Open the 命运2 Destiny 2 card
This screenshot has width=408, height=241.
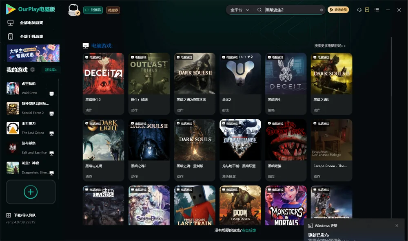coord(240,83)
